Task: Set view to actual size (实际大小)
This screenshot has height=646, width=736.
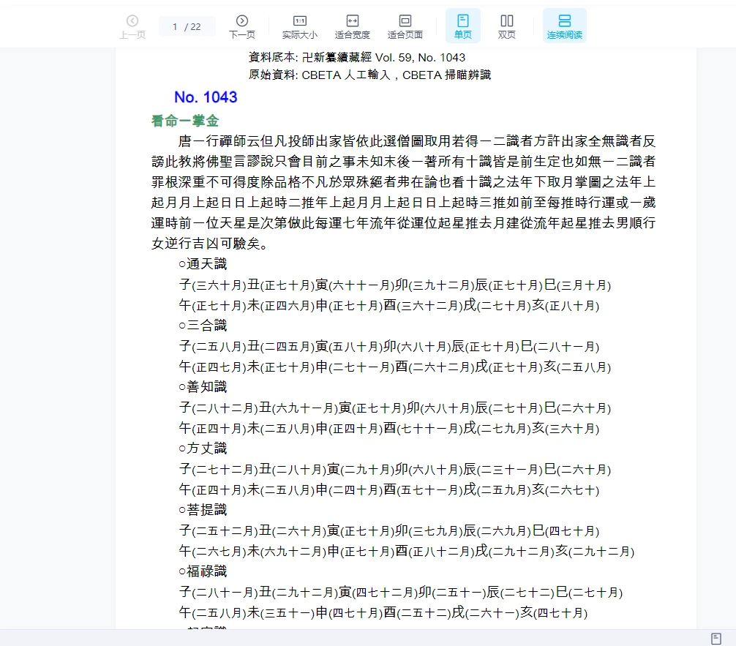Action: 299,26
